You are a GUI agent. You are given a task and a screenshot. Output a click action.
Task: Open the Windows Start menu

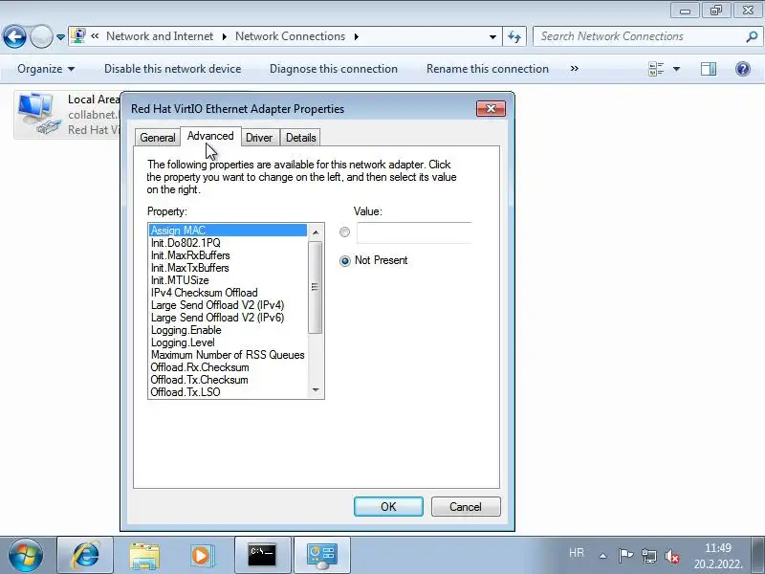pos(26,556)
